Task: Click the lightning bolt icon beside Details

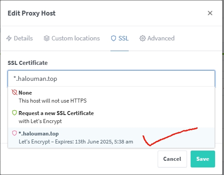Action: pos(9,38)
